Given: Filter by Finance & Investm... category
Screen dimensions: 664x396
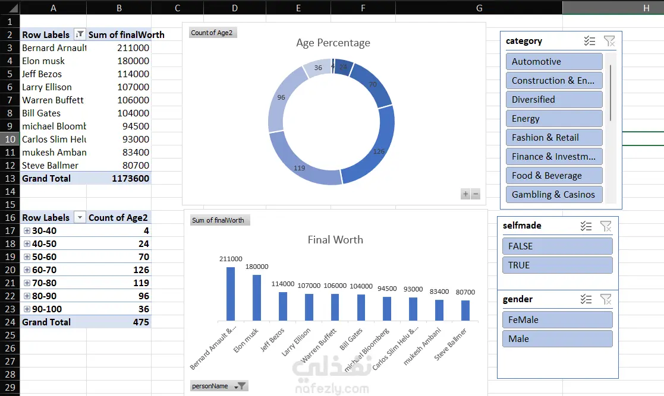Looking at the screenshot, I should coord(554,157).
